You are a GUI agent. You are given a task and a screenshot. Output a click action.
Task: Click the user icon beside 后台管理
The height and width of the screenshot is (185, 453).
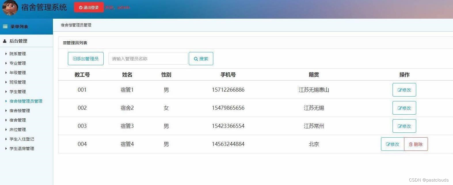point(5,41)
